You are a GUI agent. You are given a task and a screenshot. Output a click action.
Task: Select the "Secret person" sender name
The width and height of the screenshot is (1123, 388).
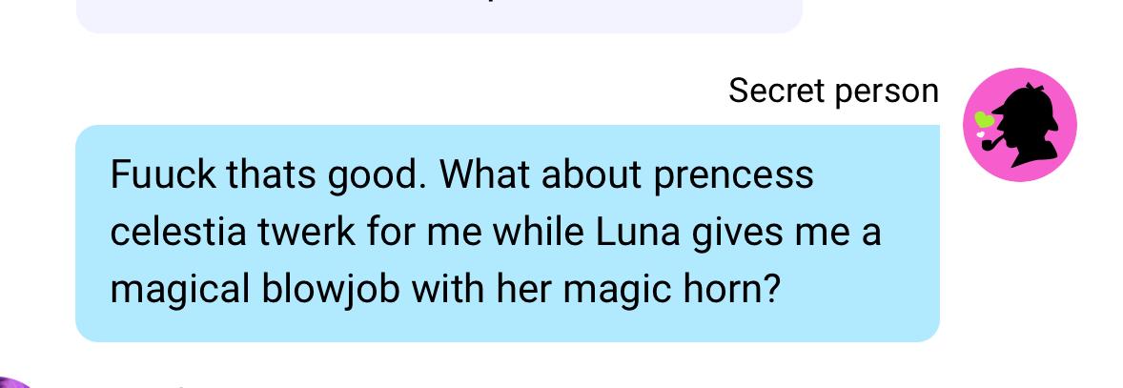pyautogui.click(x=833, y=91)
